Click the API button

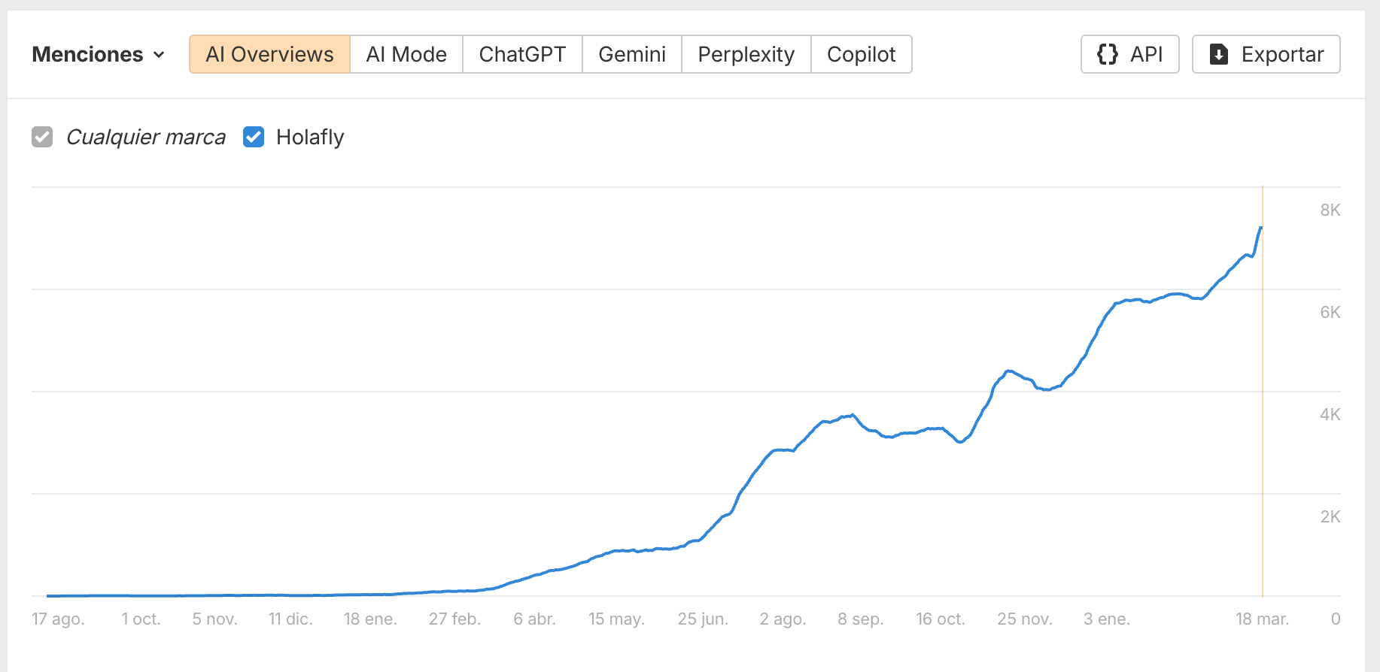click(1129, 53)
